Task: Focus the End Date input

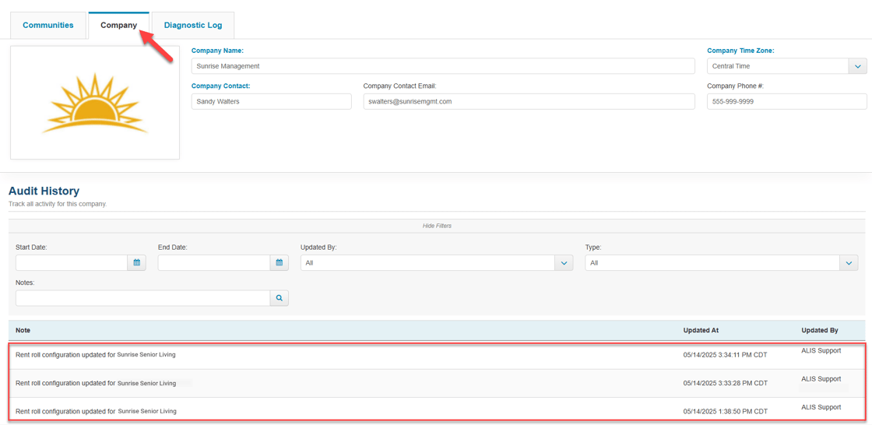Action: (x=214, y=262)
